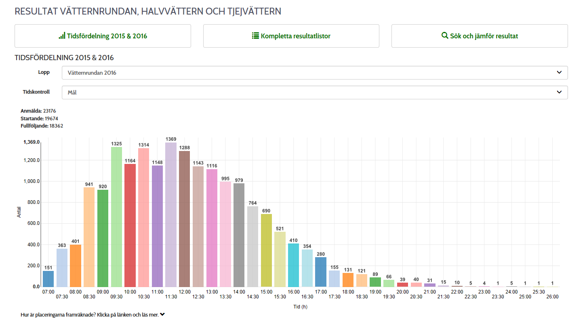Click the 1,000.0 y-axis label
Image resolution: width=587 pixels, height=323 pixels.
click(32, 181)
